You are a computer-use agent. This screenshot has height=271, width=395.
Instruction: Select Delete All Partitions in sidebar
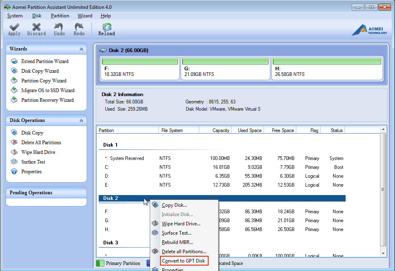[41, 143]
